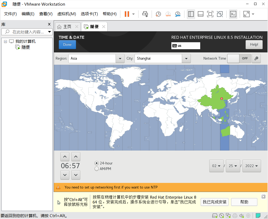Click the CD/DVD drive status icon
The image size is (268, 219).
pyautogui.click(x=222, y=216)
